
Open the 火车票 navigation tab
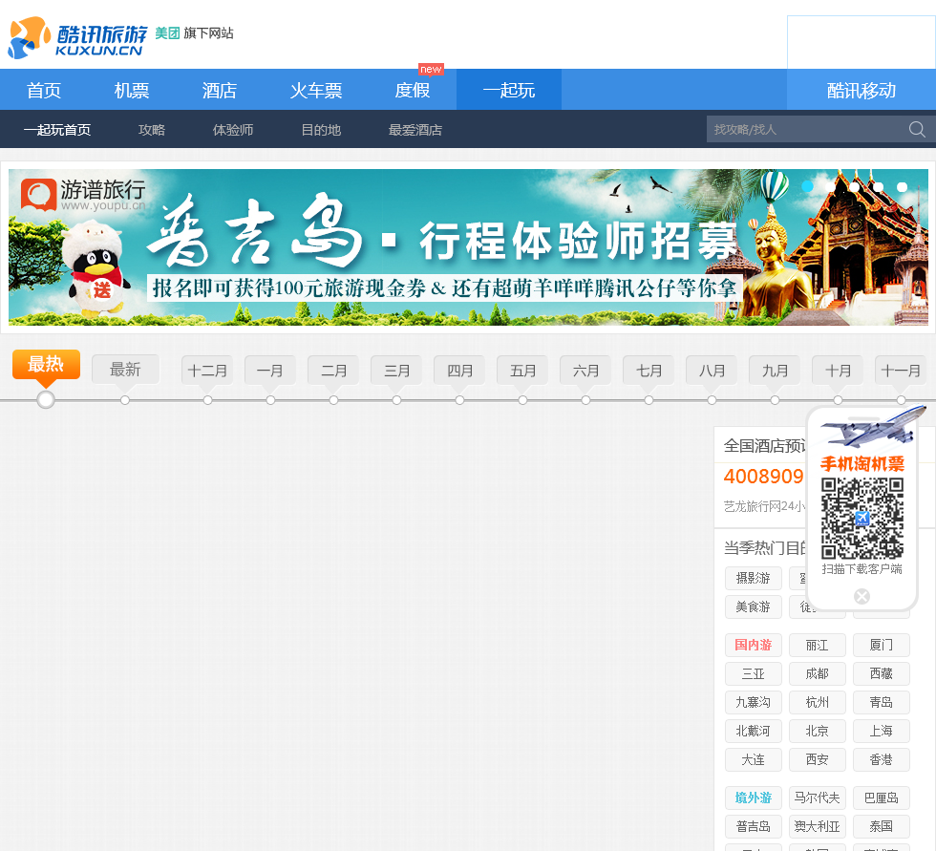coord(316,90)
